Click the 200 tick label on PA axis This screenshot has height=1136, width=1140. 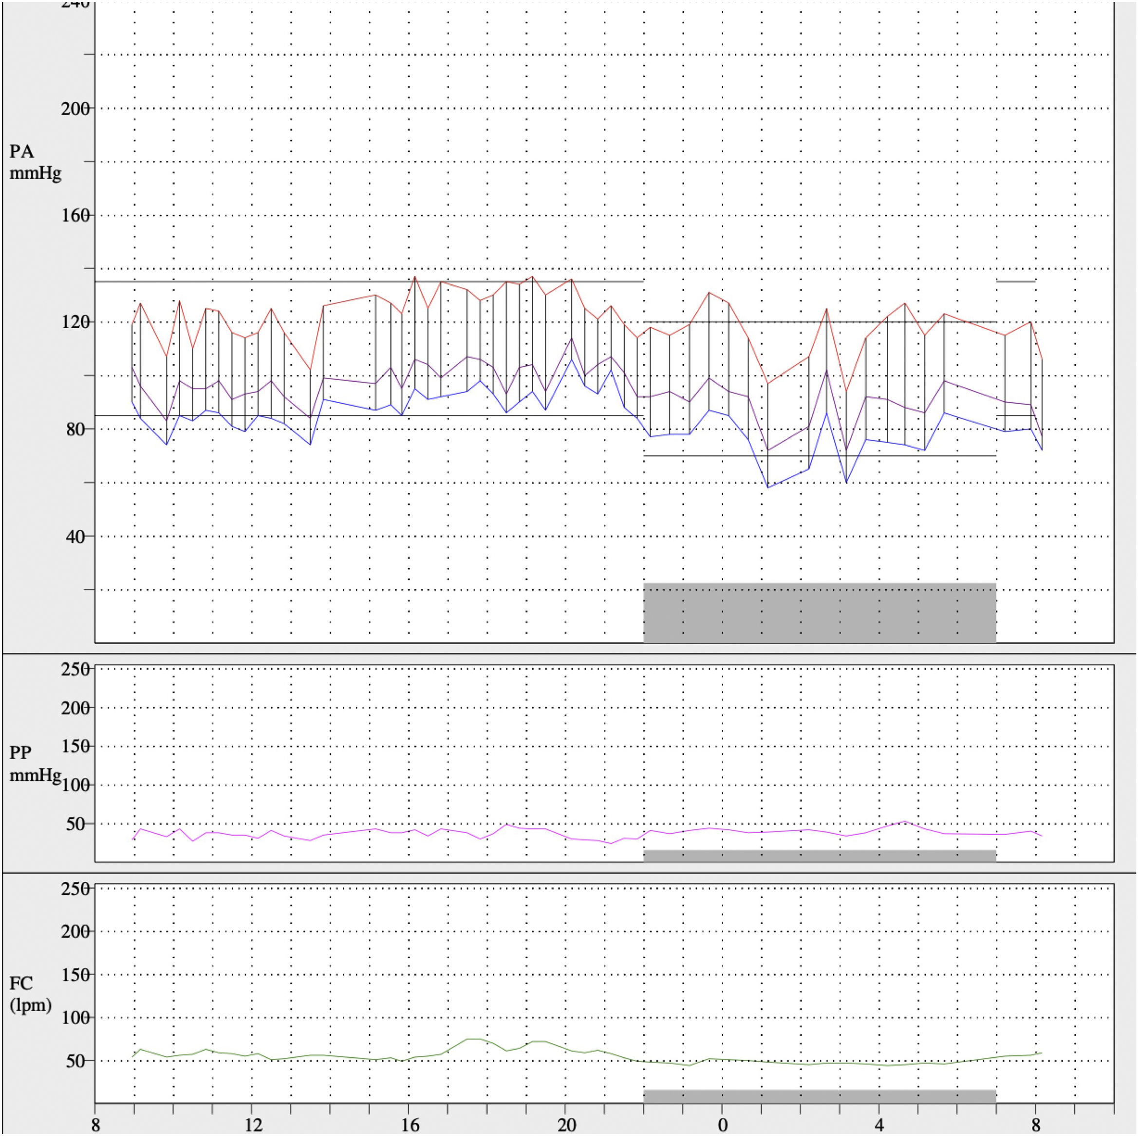click(x=75, y=109)
